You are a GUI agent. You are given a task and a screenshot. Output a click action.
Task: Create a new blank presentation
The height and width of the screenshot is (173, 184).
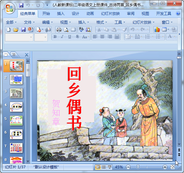tap(8, 30)
